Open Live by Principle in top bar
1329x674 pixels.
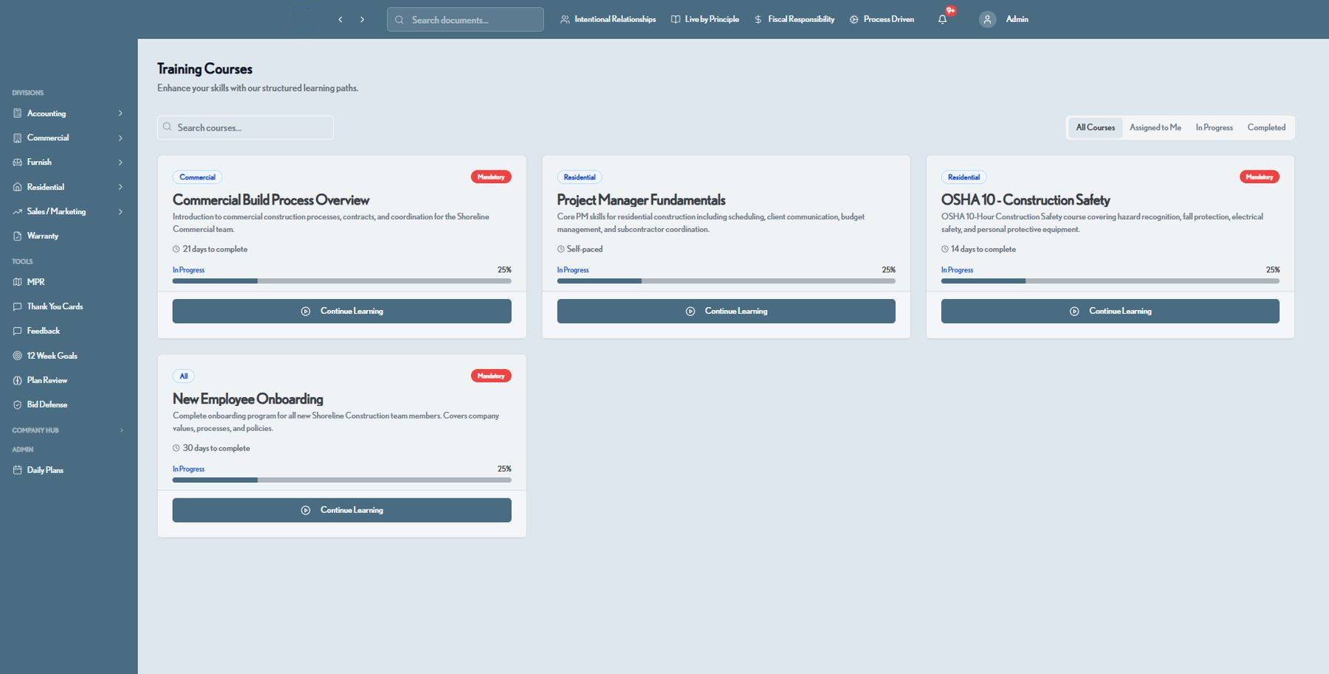click(704, 19)
